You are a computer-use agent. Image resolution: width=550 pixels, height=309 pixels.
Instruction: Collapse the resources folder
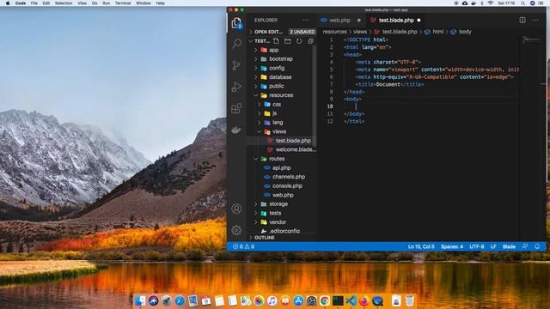(x=282, y=95)
